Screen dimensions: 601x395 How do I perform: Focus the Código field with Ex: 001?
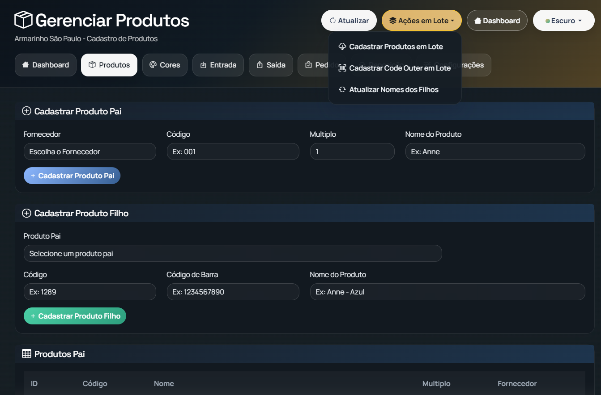pos(233,151)
